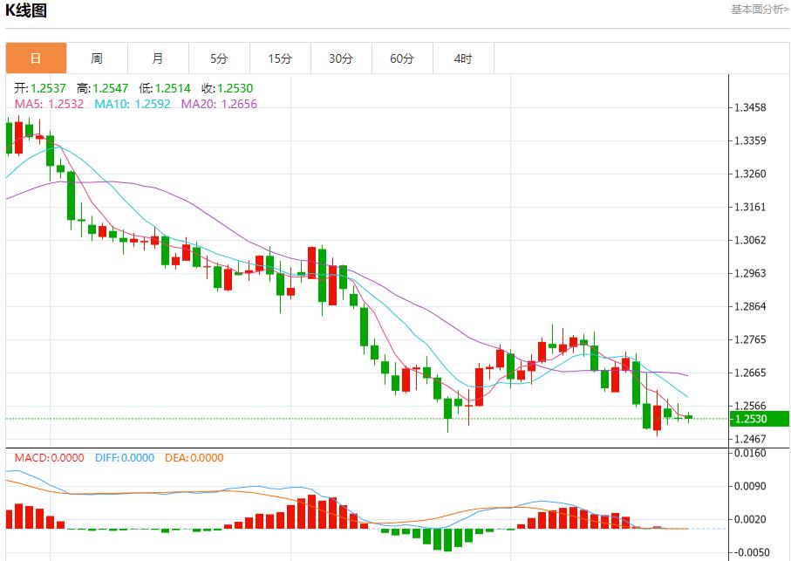
Task: Open the 15分 interval tab
Action: pos(280,58)
